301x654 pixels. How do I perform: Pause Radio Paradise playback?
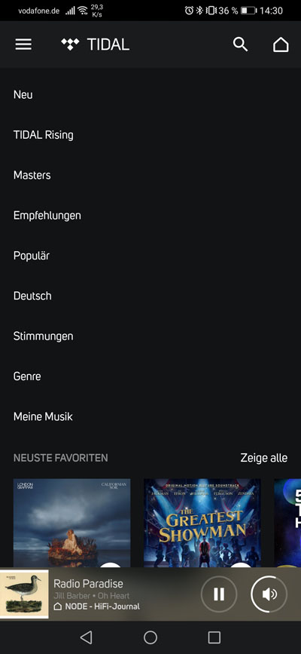pos(219,594)
